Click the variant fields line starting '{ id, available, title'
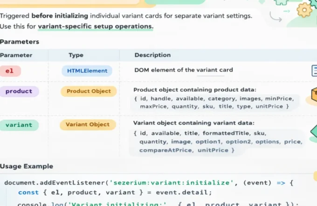 (200, 133)
